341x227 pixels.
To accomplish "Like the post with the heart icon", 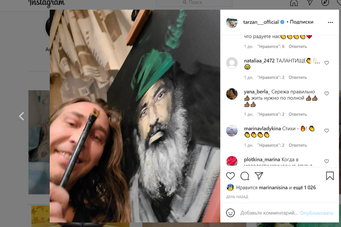I will coord(230,176).
